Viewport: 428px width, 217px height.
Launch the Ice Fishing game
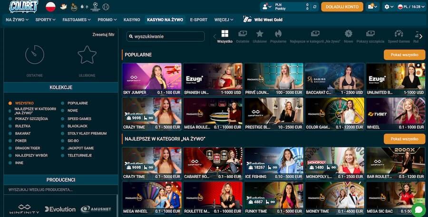(x=274, y=163)
